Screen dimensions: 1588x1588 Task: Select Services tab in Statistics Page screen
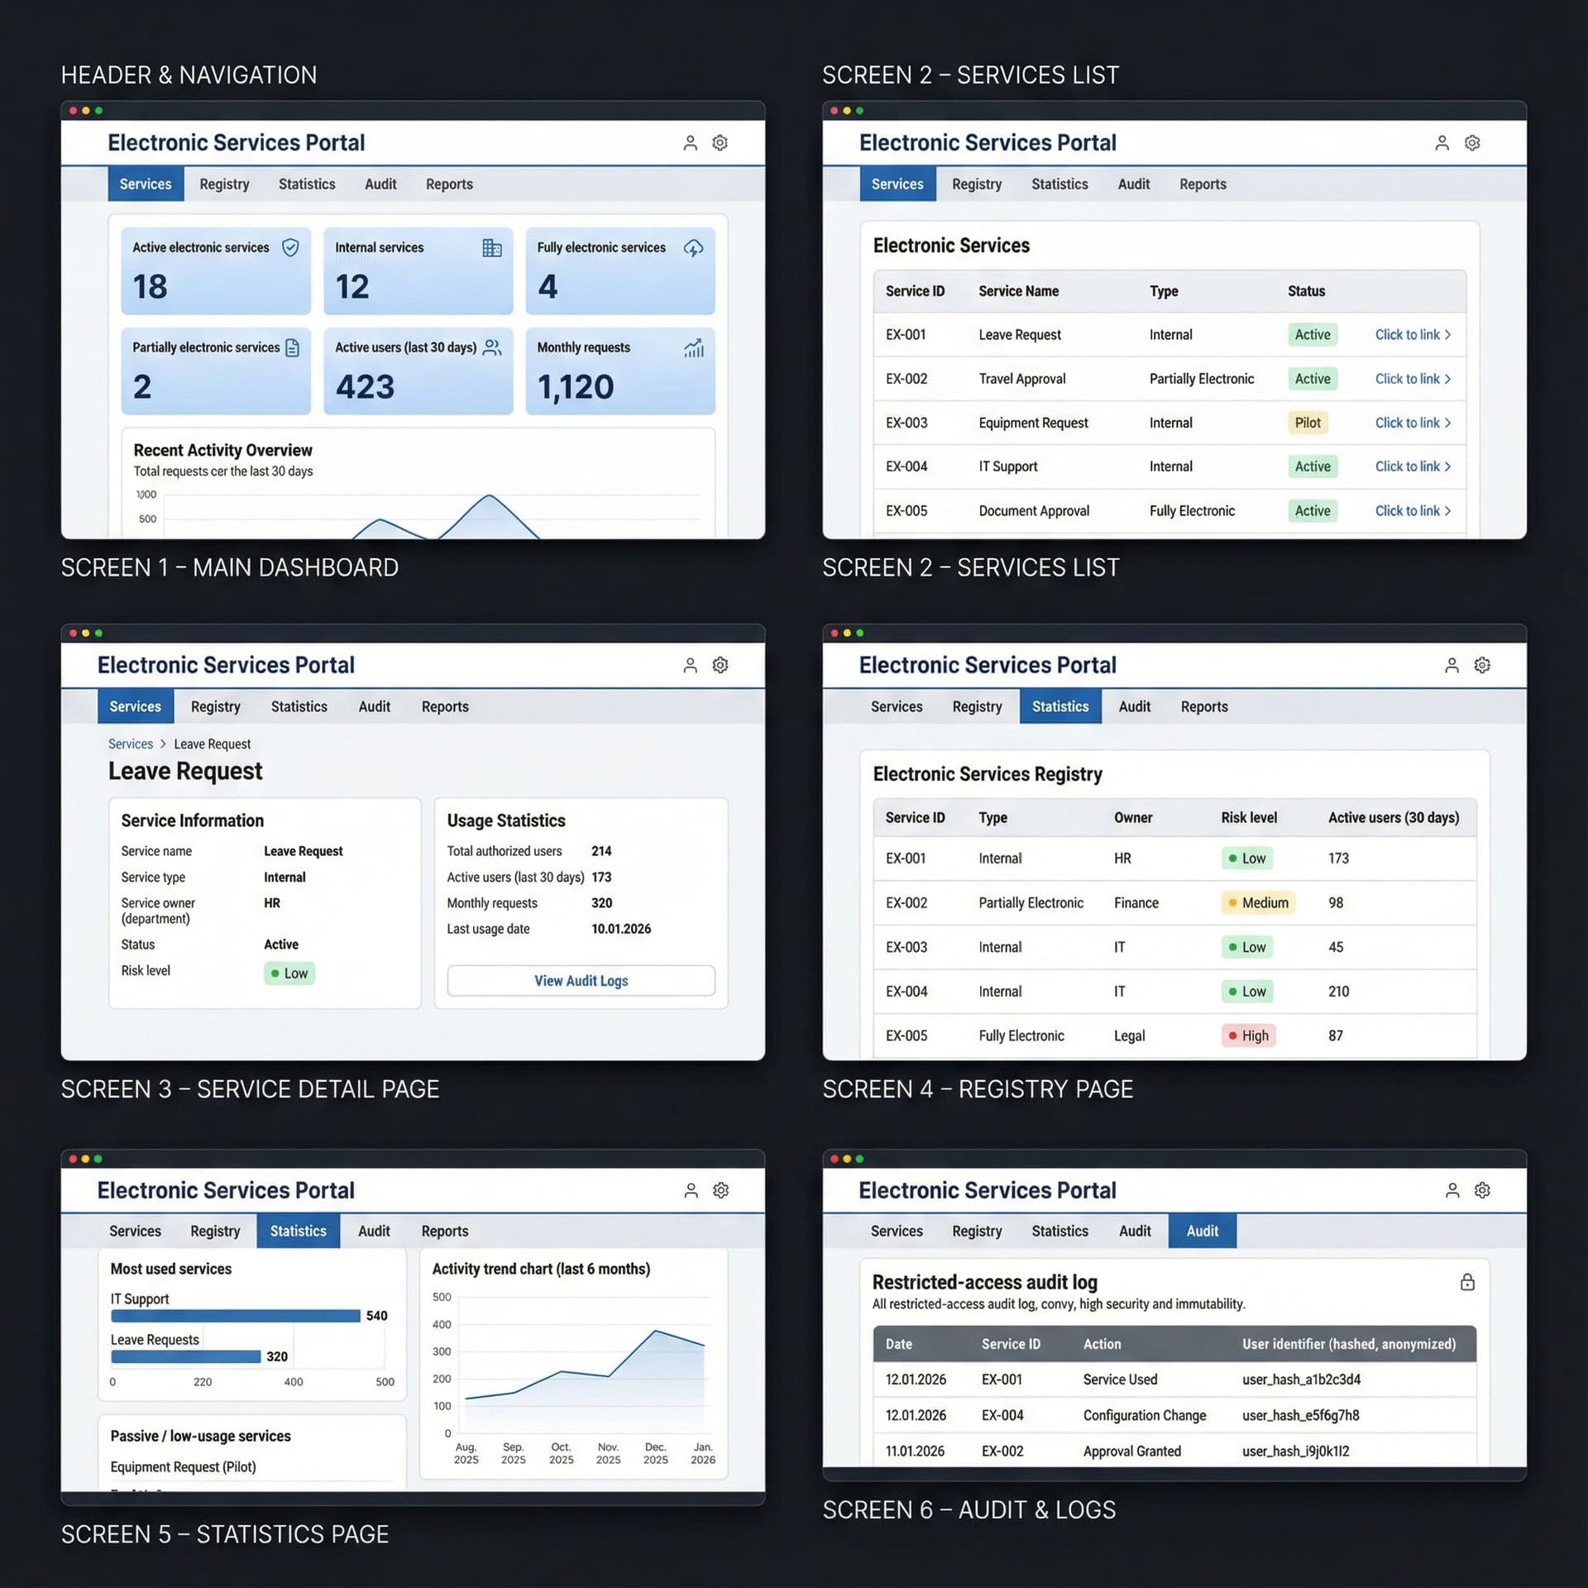point(135,1231)
